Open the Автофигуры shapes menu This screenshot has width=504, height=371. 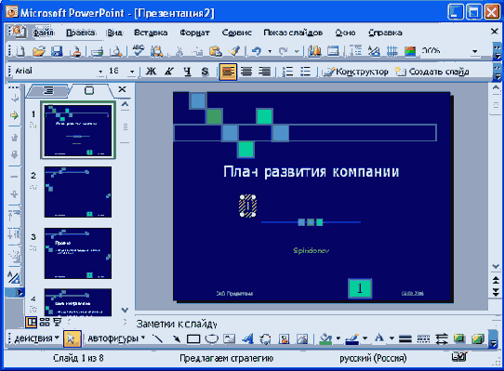[116, 338]
